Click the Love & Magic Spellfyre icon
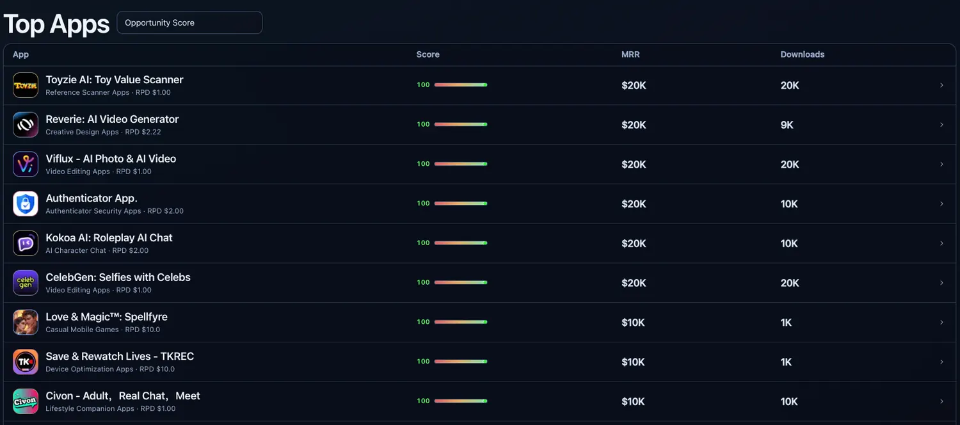This screenshot has width=960, height=425. pos(26,323)
